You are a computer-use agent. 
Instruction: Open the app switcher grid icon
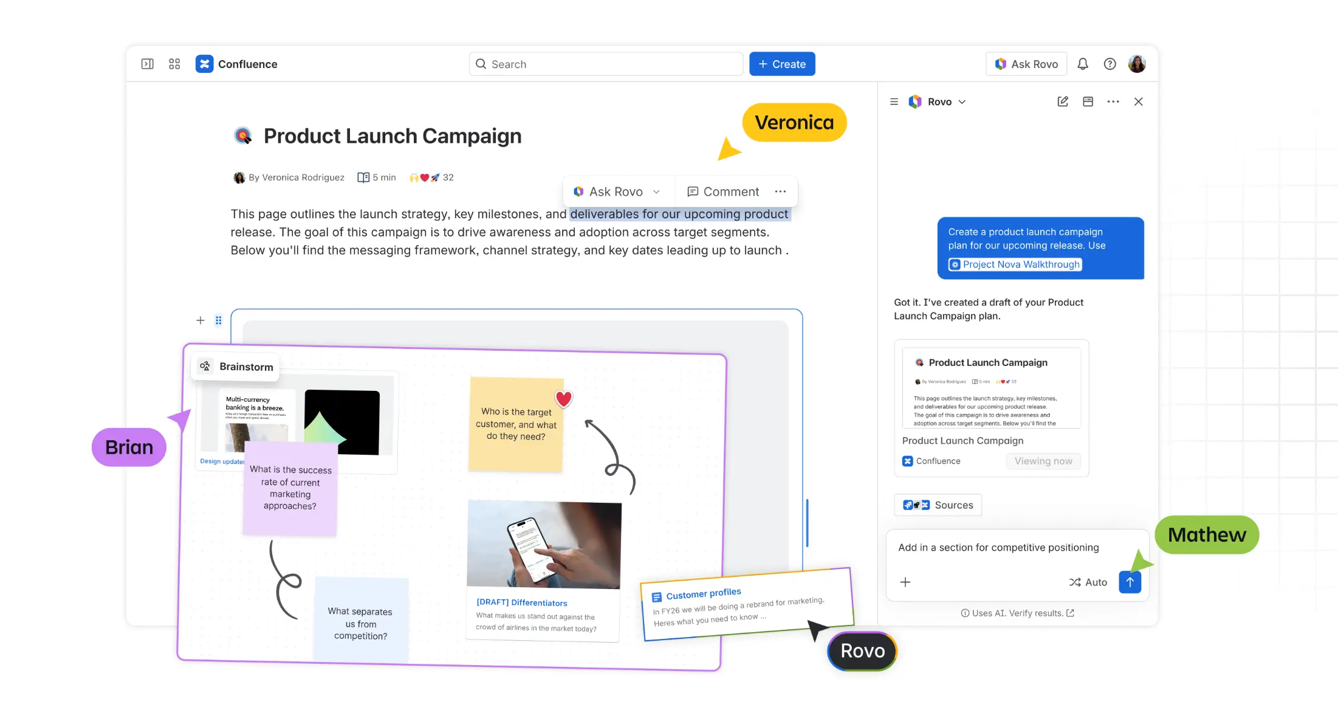click(174, 64)
